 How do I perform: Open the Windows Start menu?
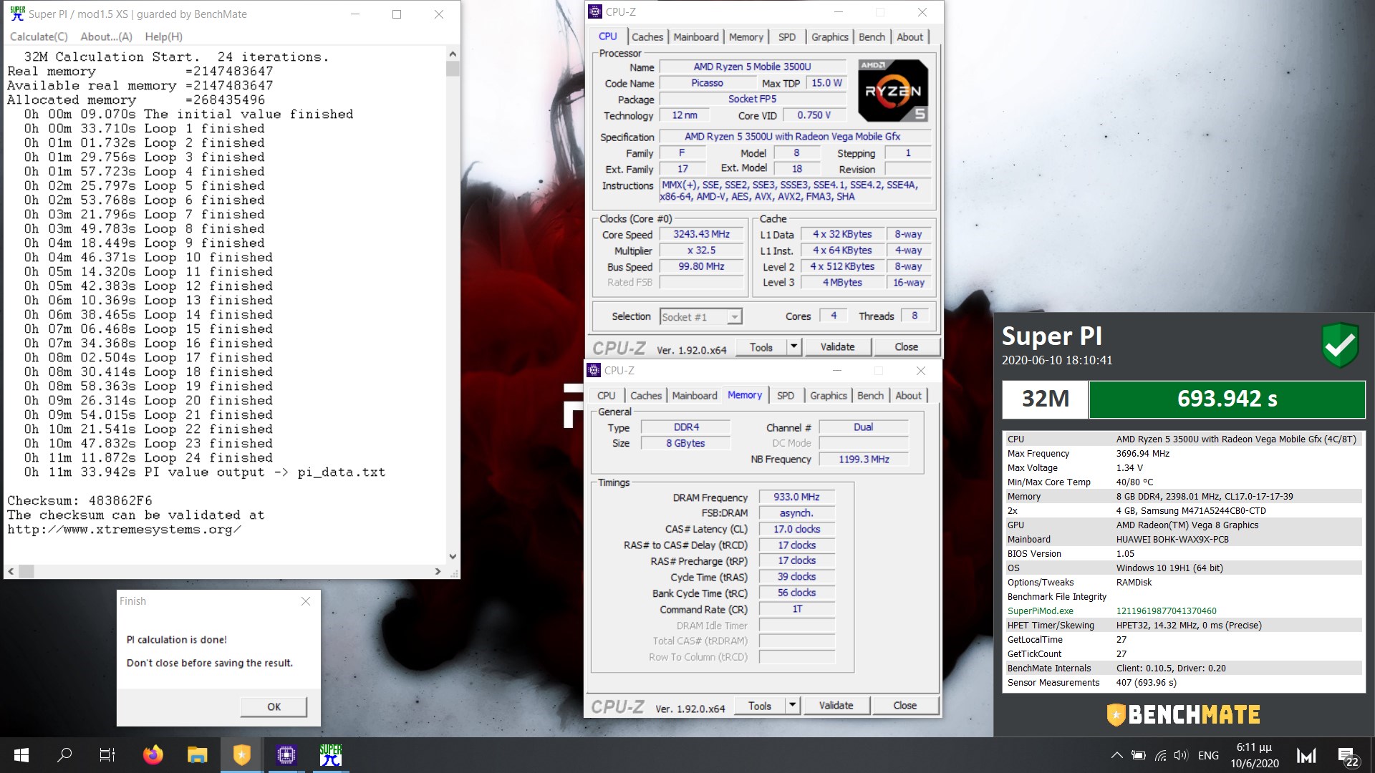point(21,755)
